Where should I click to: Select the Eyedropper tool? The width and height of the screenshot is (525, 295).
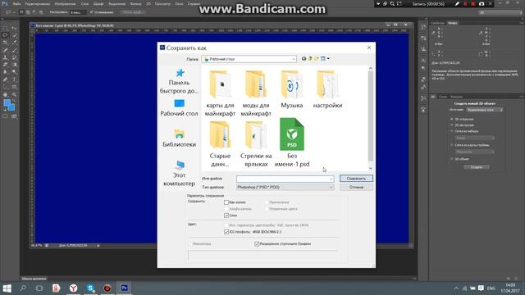[x=14, y=43]
